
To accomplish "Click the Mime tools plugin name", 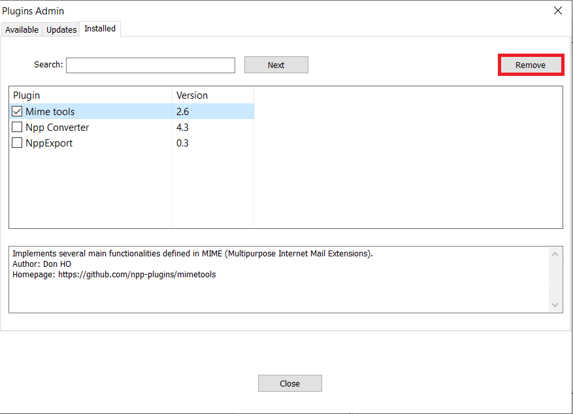I will (x=50, y=112).
